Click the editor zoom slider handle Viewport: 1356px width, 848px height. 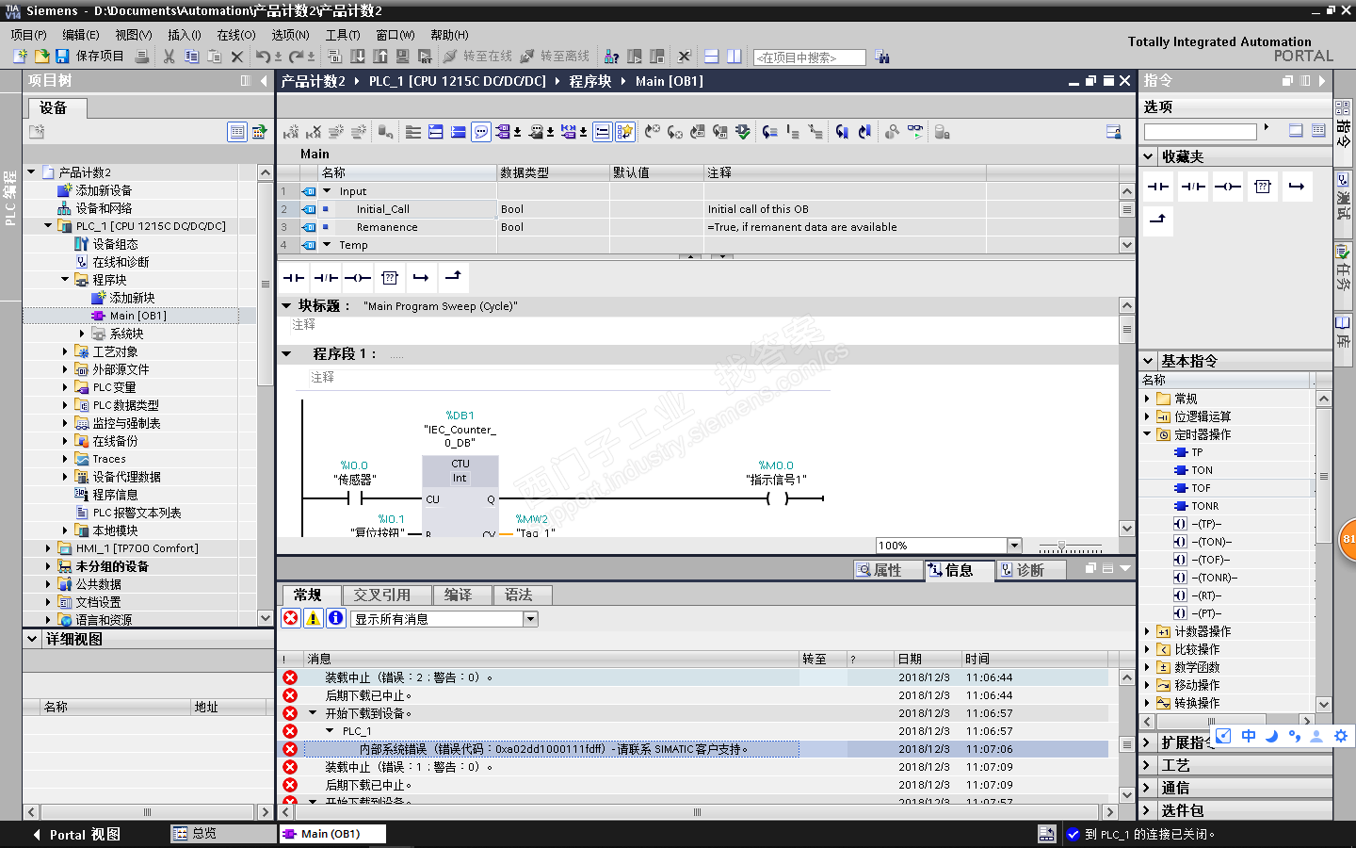(x=1062, y=546)
